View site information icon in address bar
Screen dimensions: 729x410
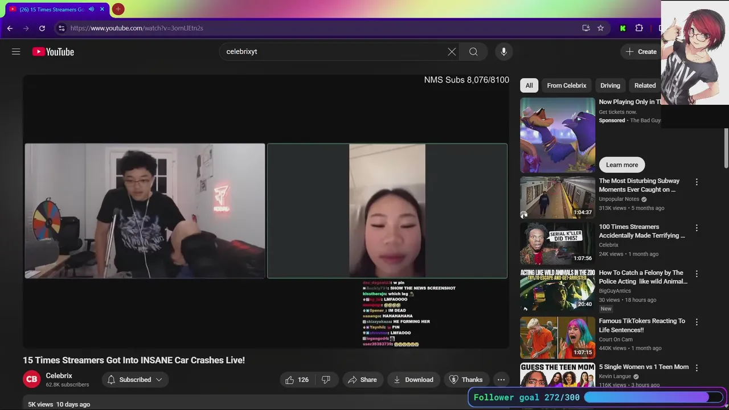(x=62, y=28)
